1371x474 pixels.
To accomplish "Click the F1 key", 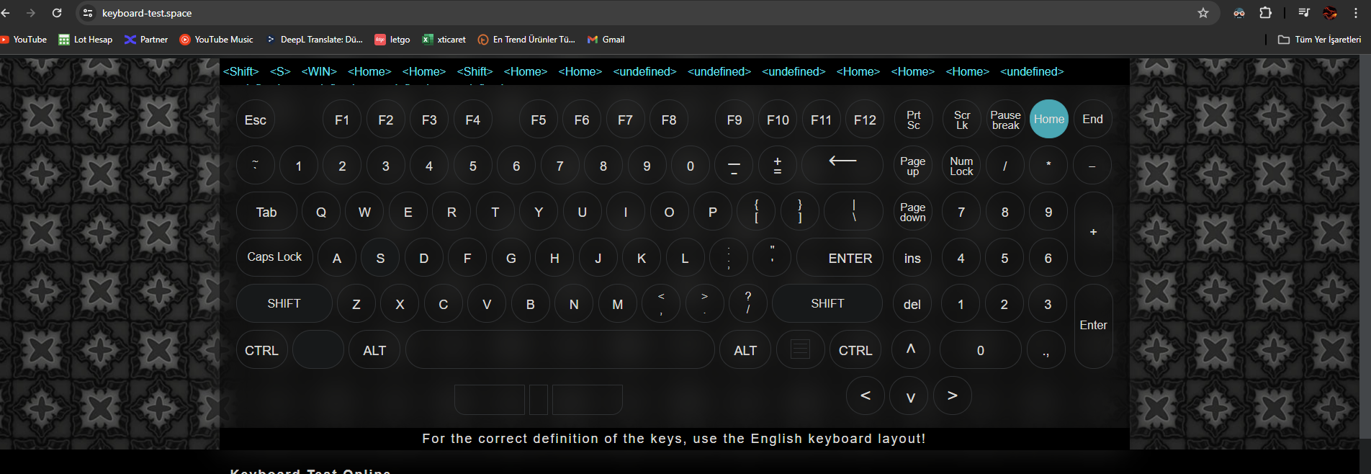I will pos(342,120).
